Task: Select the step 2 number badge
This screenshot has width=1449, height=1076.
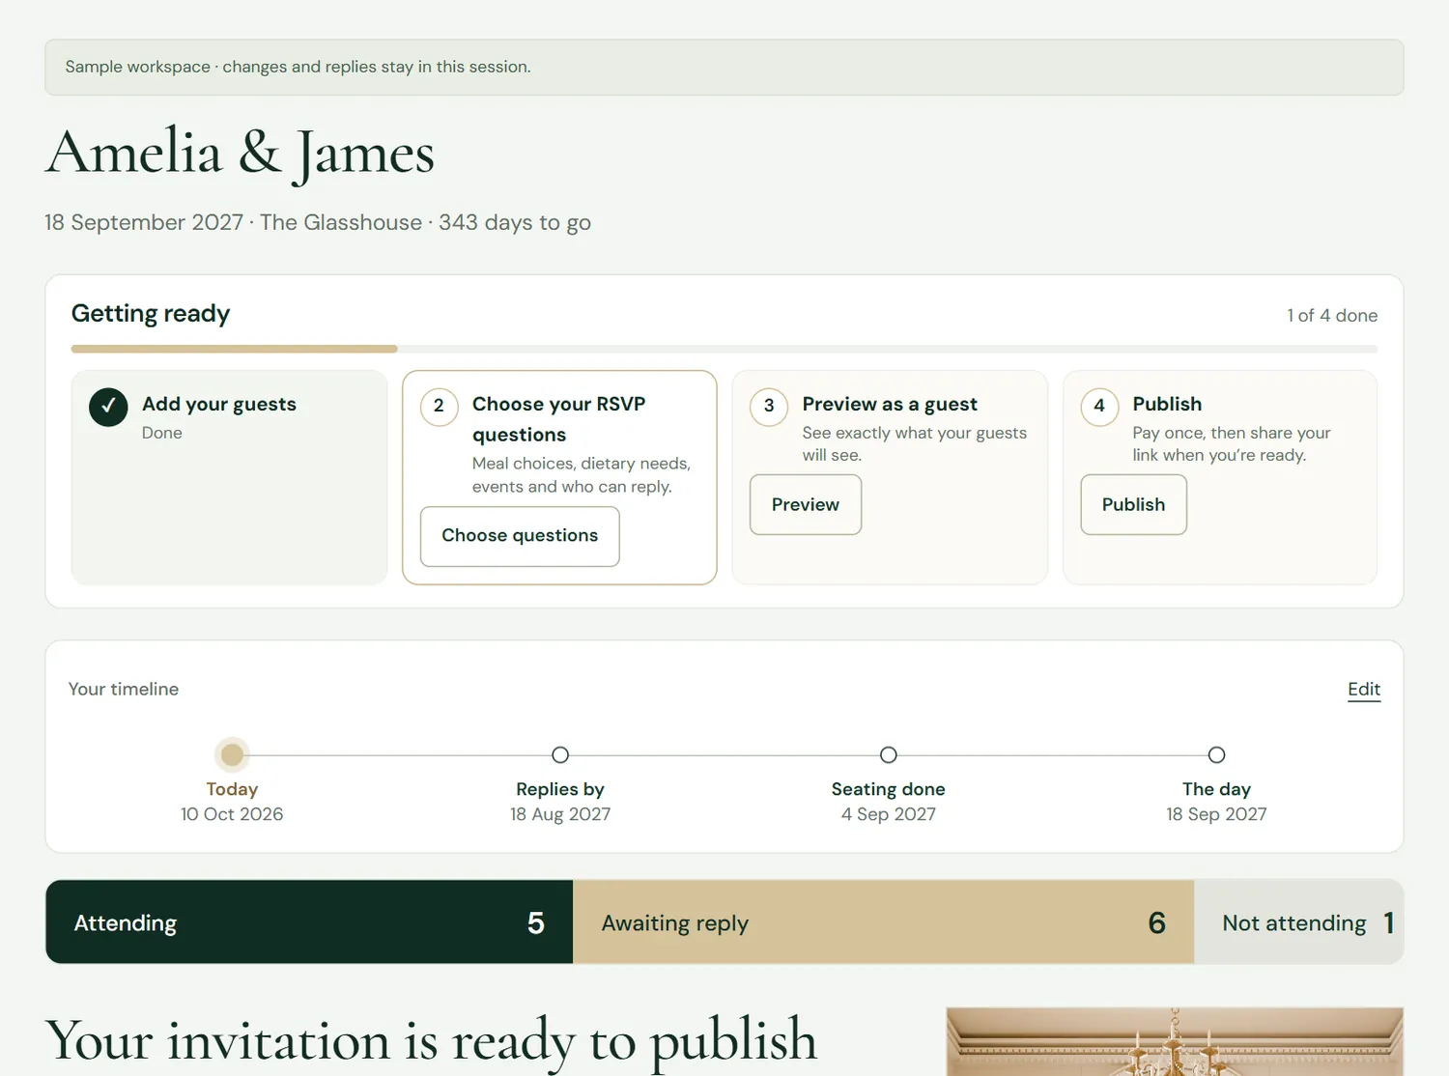Action: pyautogui.click(x=439, y=407)
